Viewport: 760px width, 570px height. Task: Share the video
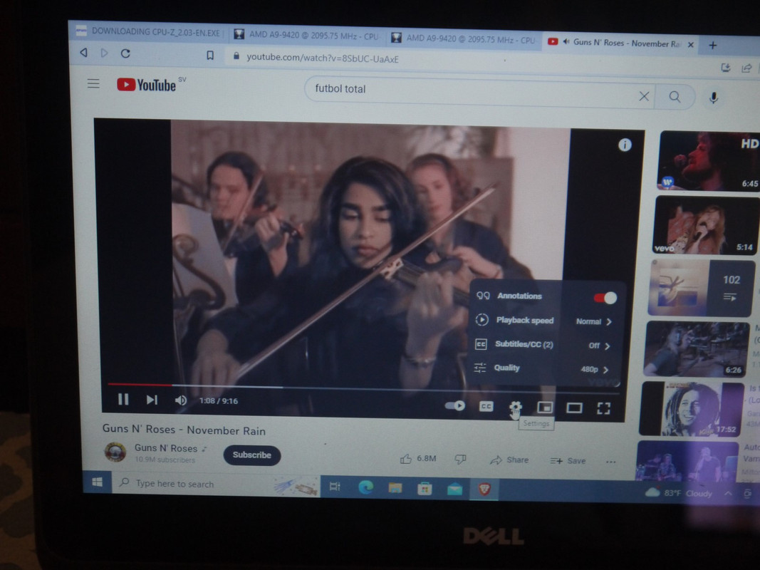point(509,460)
